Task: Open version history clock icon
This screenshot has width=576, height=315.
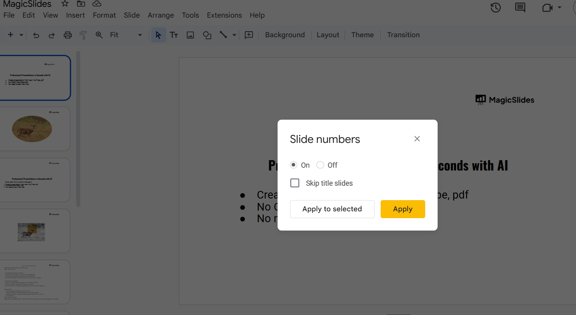Action: (495, 8)
